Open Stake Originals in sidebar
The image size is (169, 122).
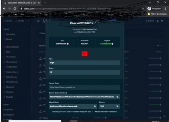pos(11,47)
